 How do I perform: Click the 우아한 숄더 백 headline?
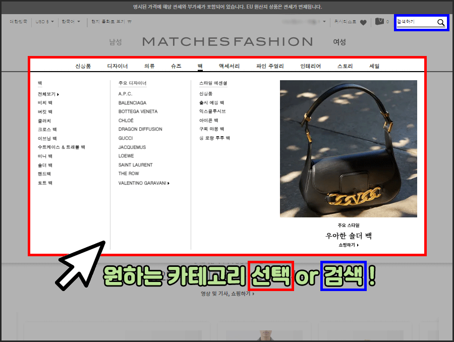(348, 236)
